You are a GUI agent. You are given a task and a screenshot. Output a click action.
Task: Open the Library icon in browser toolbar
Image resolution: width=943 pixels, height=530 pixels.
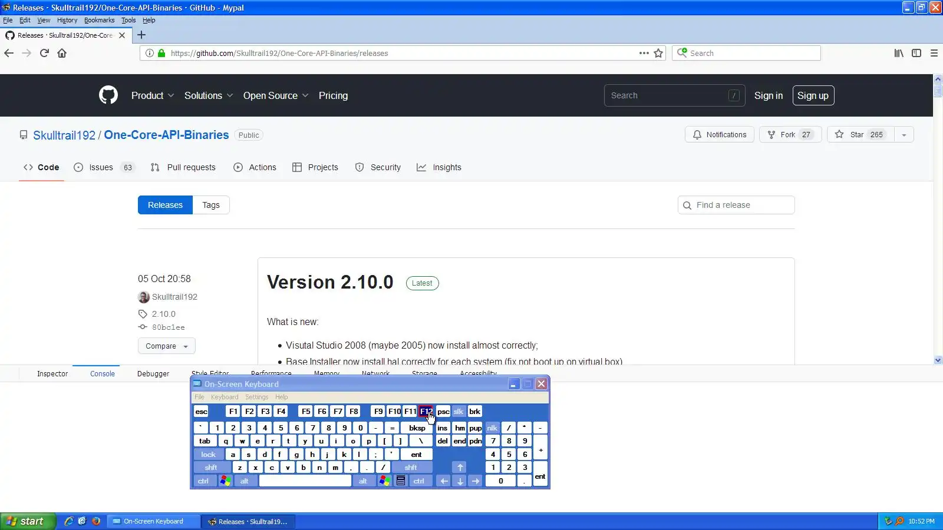(x=899, y=53)
